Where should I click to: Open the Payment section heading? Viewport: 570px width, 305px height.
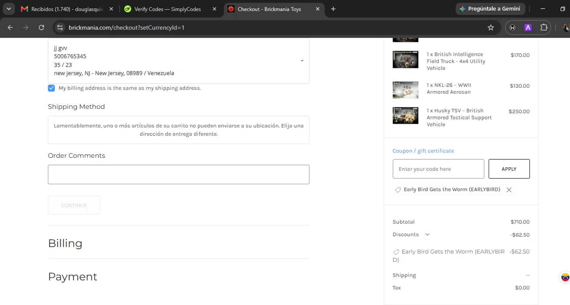tap(73, 277)
